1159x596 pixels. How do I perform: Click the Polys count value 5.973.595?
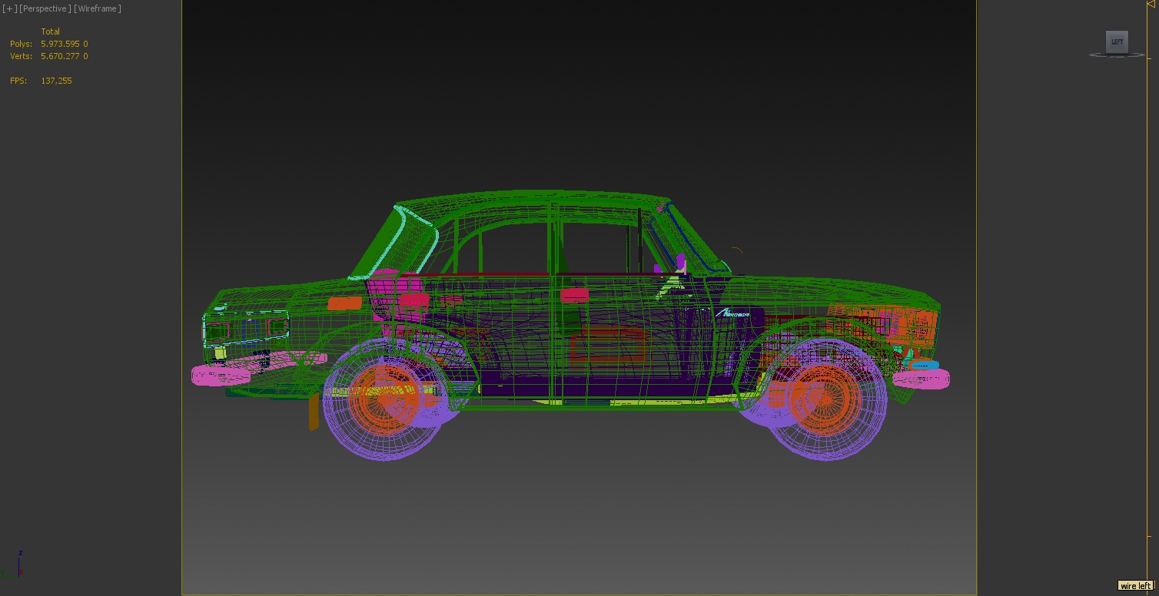(61, 44)
